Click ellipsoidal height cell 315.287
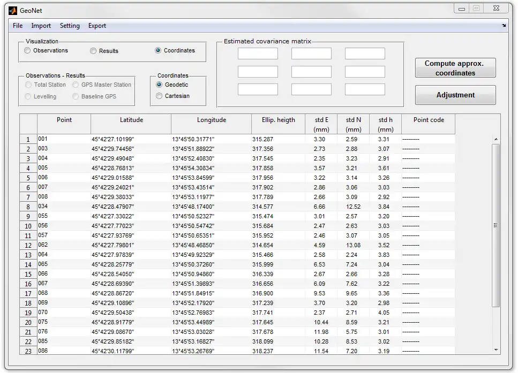Image resolution: width=518 pixels, height=373 pixels. point(278,139)
